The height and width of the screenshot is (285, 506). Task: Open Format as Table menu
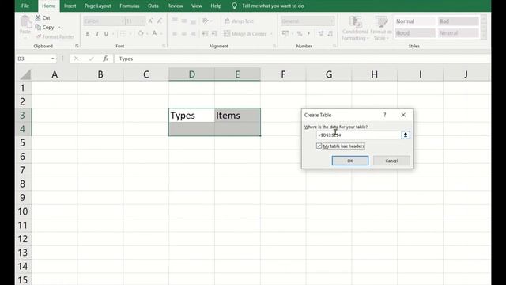381,28
